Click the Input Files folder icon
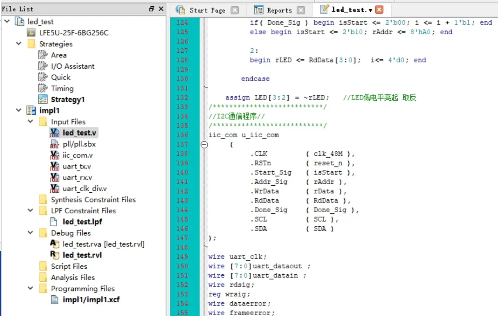 43,122
